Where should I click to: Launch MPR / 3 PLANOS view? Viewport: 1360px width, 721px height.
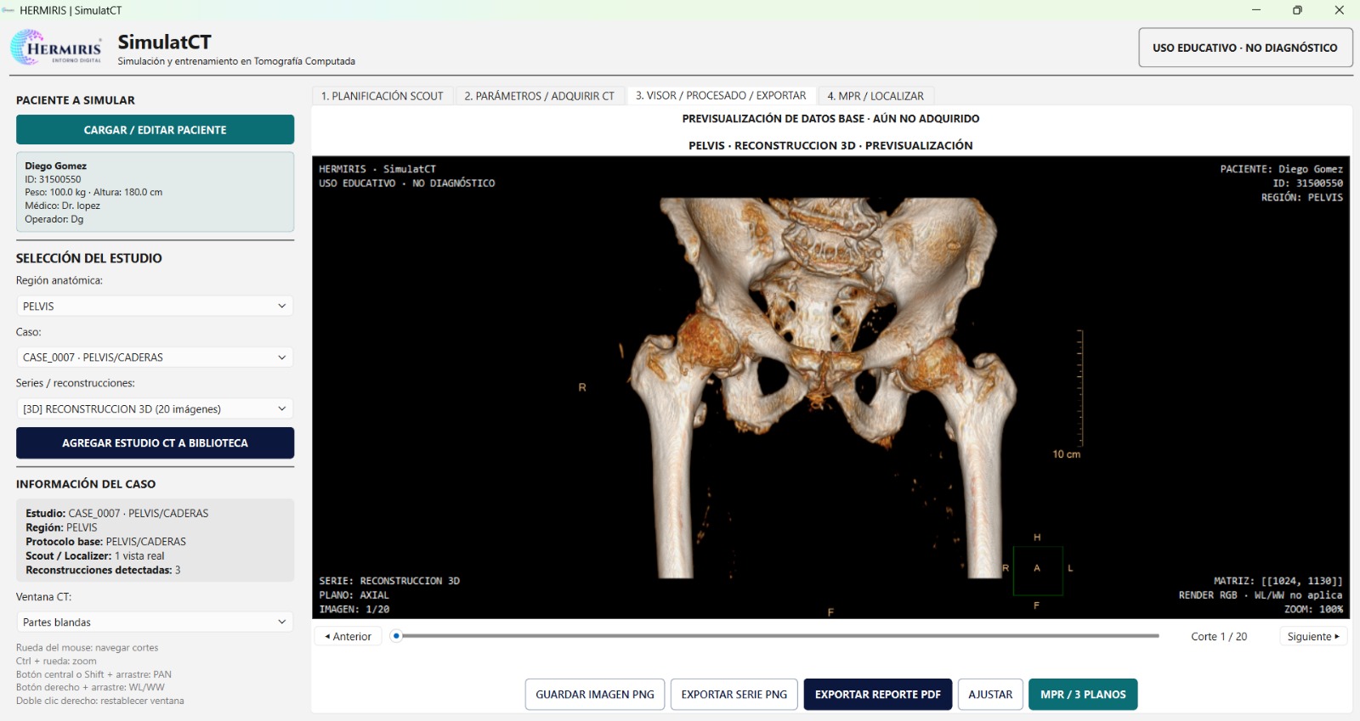pyautogui.click(x=1083, y=695)
